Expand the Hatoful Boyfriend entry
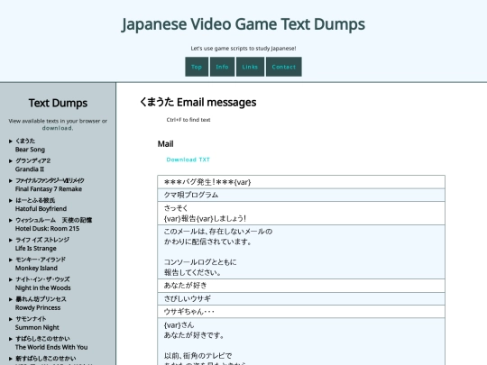This screenshot has height=365, width=487. pos(11,200)
